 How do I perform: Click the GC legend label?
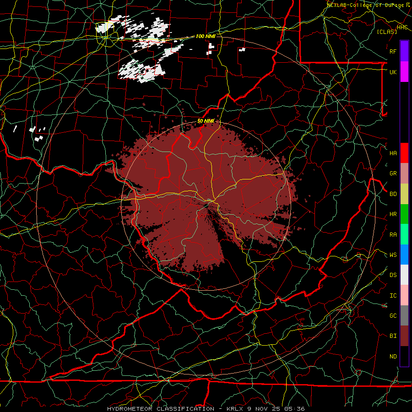(393, 316)
